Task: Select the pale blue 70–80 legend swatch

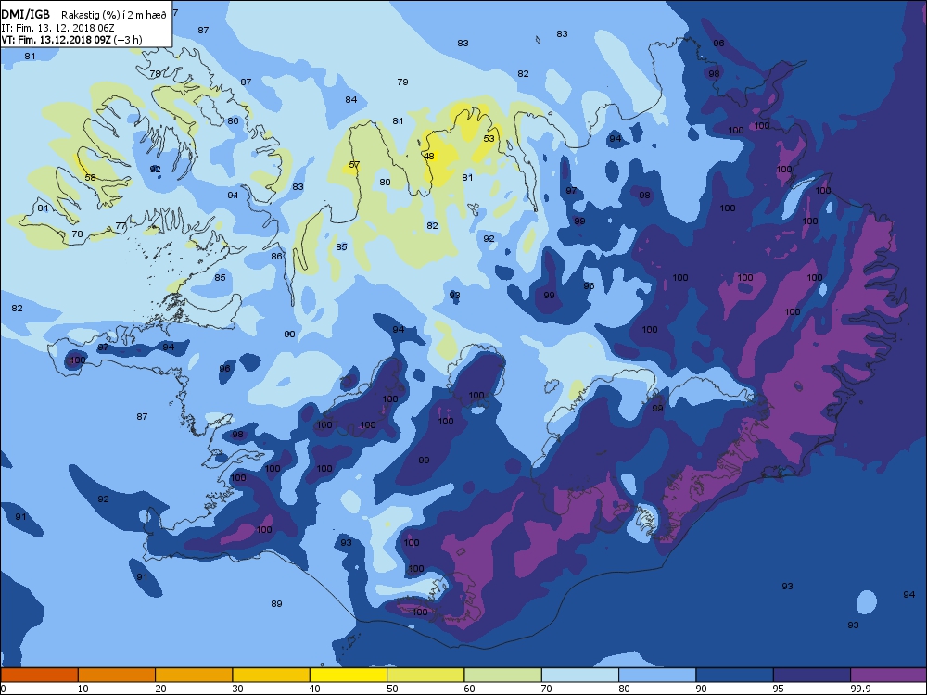Action: click(580, 675)
